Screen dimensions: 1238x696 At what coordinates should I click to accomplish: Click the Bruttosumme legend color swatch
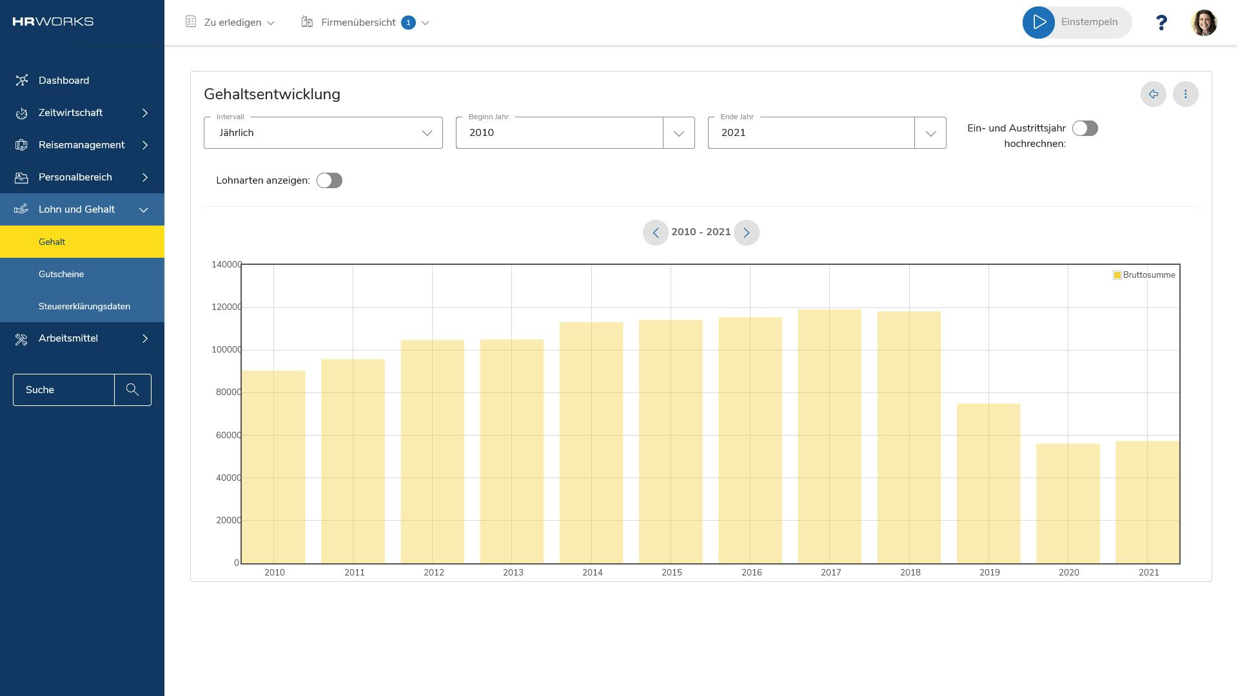tap(1117, 275)
